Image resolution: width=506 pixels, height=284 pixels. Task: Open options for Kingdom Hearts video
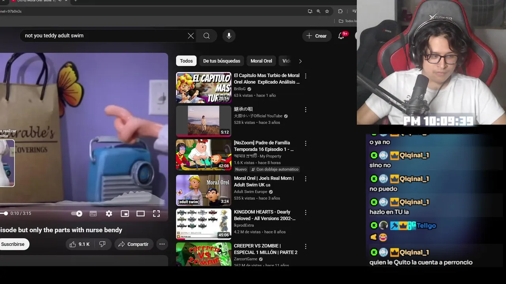tap(306, 212)
